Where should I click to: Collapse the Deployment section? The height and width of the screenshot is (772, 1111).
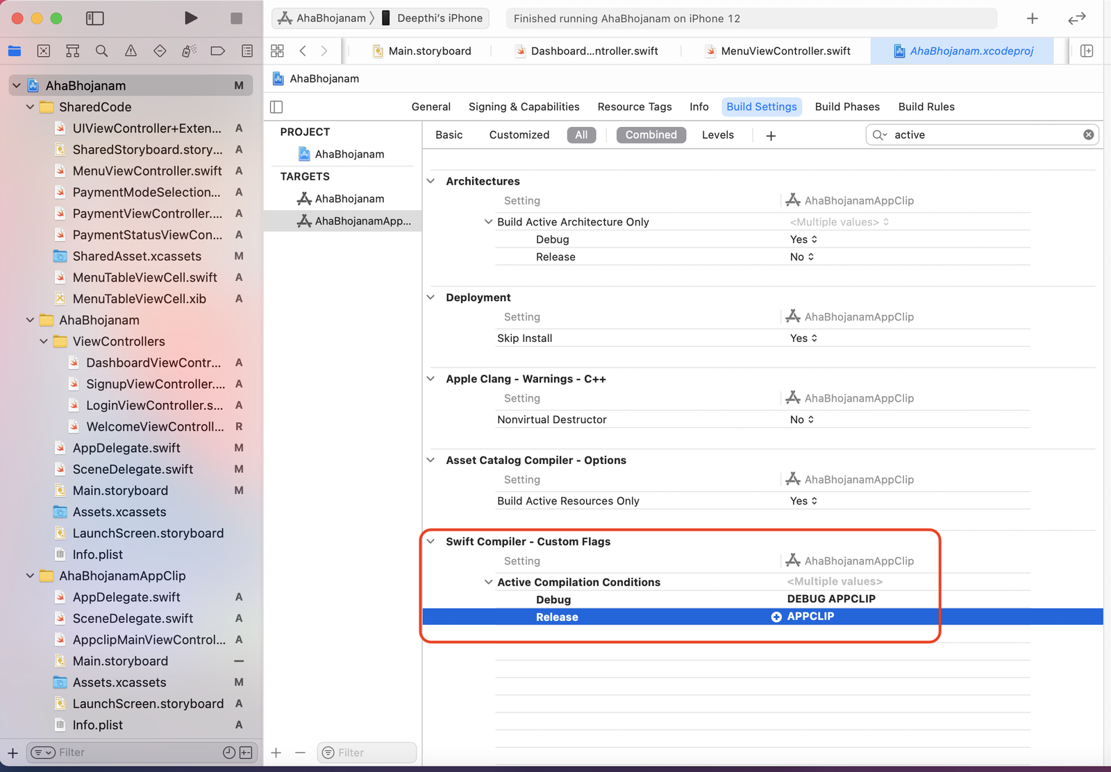coord(431,298)
